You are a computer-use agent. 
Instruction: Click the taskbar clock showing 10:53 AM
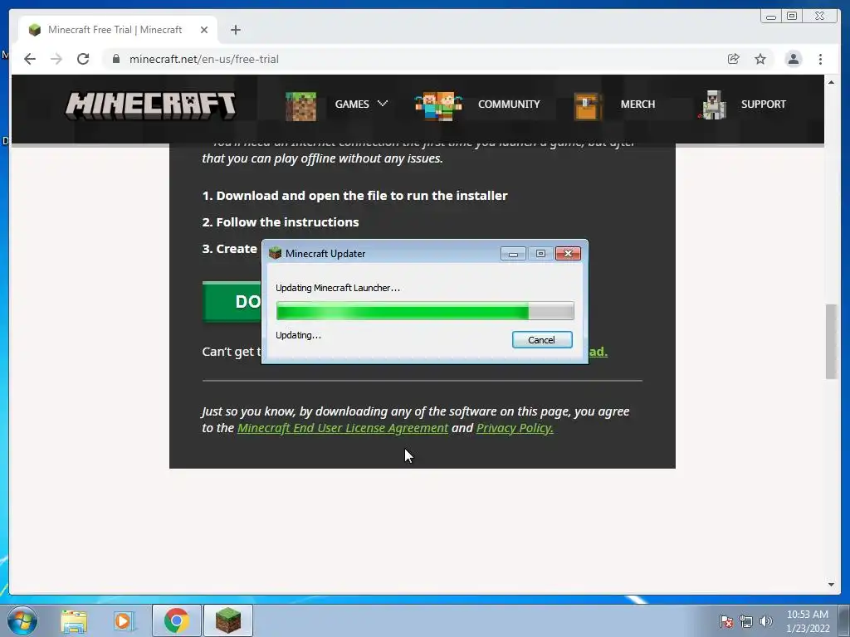tap(808, 621)
